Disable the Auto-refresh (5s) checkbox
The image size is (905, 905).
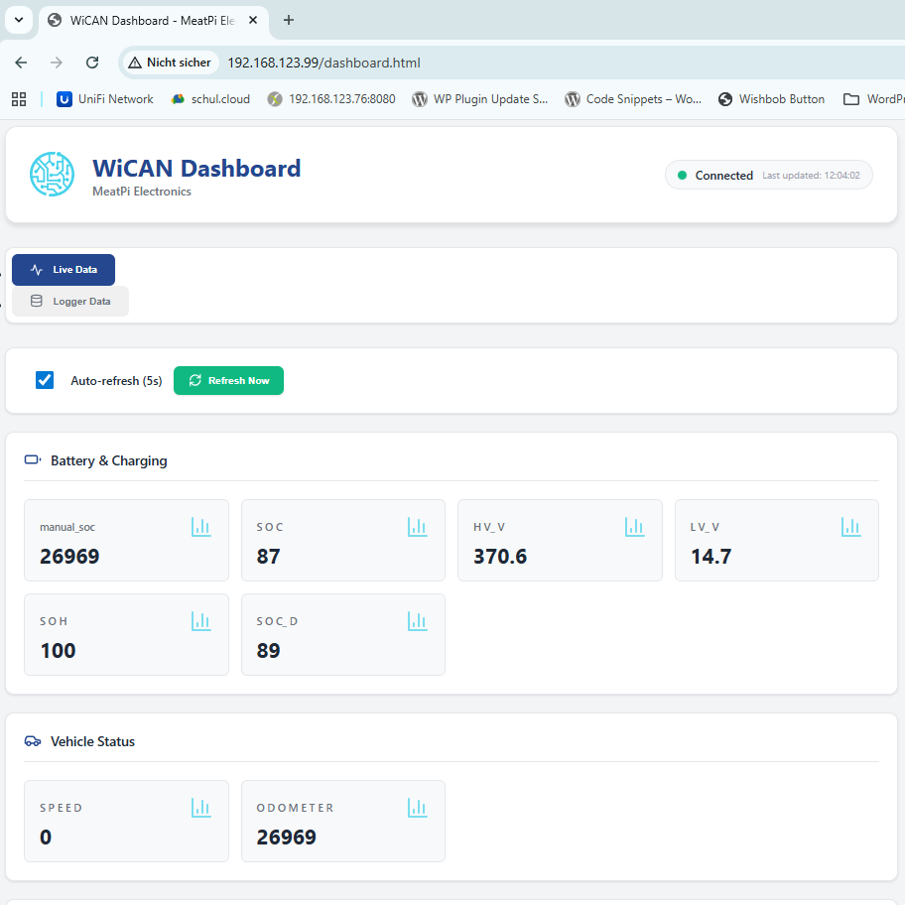tap(44, 379)
